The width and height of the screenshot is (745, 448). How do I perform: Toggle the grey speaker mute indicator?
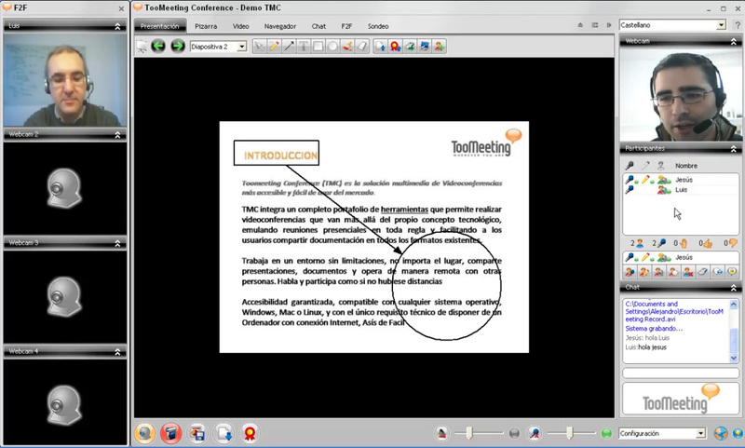[x=514, y=433]
